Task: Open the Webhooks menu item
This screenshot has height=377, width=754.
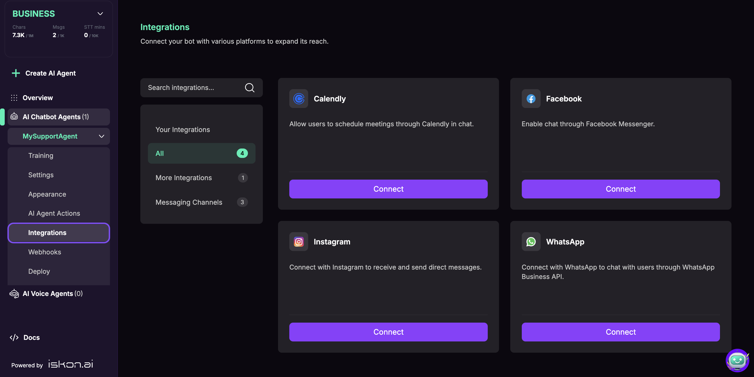Action: pyautogui.click(x=45, y=252)
